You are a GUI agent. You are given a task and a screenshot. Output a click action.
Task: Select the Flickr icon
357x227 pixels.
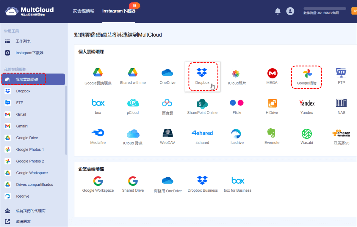(x=237, y=103)
